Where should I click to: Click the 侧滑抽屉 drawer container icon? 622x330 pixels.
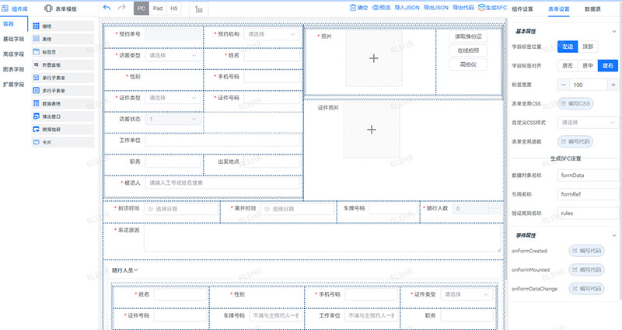(36, 129)
